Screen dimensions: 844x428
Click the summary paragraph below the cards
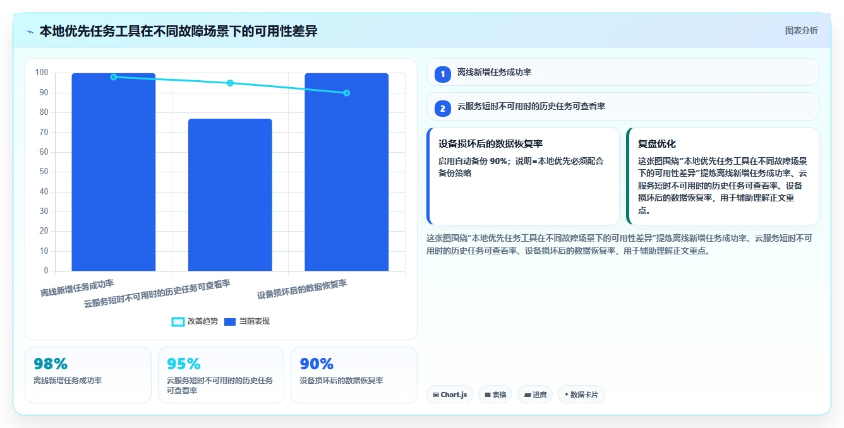[619, 244]
